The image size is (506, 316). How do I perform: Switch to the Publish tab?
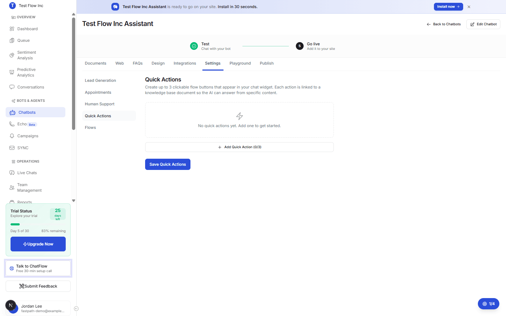click(267, 63)
